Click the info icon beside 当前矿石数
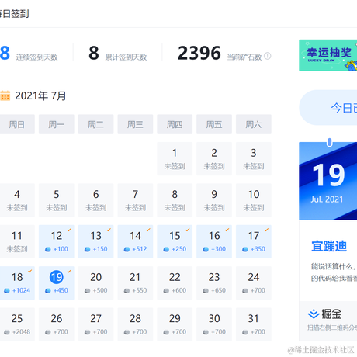The height and width of the screenshot is (357, 357). pyautogui.click(x=268, y=56)
